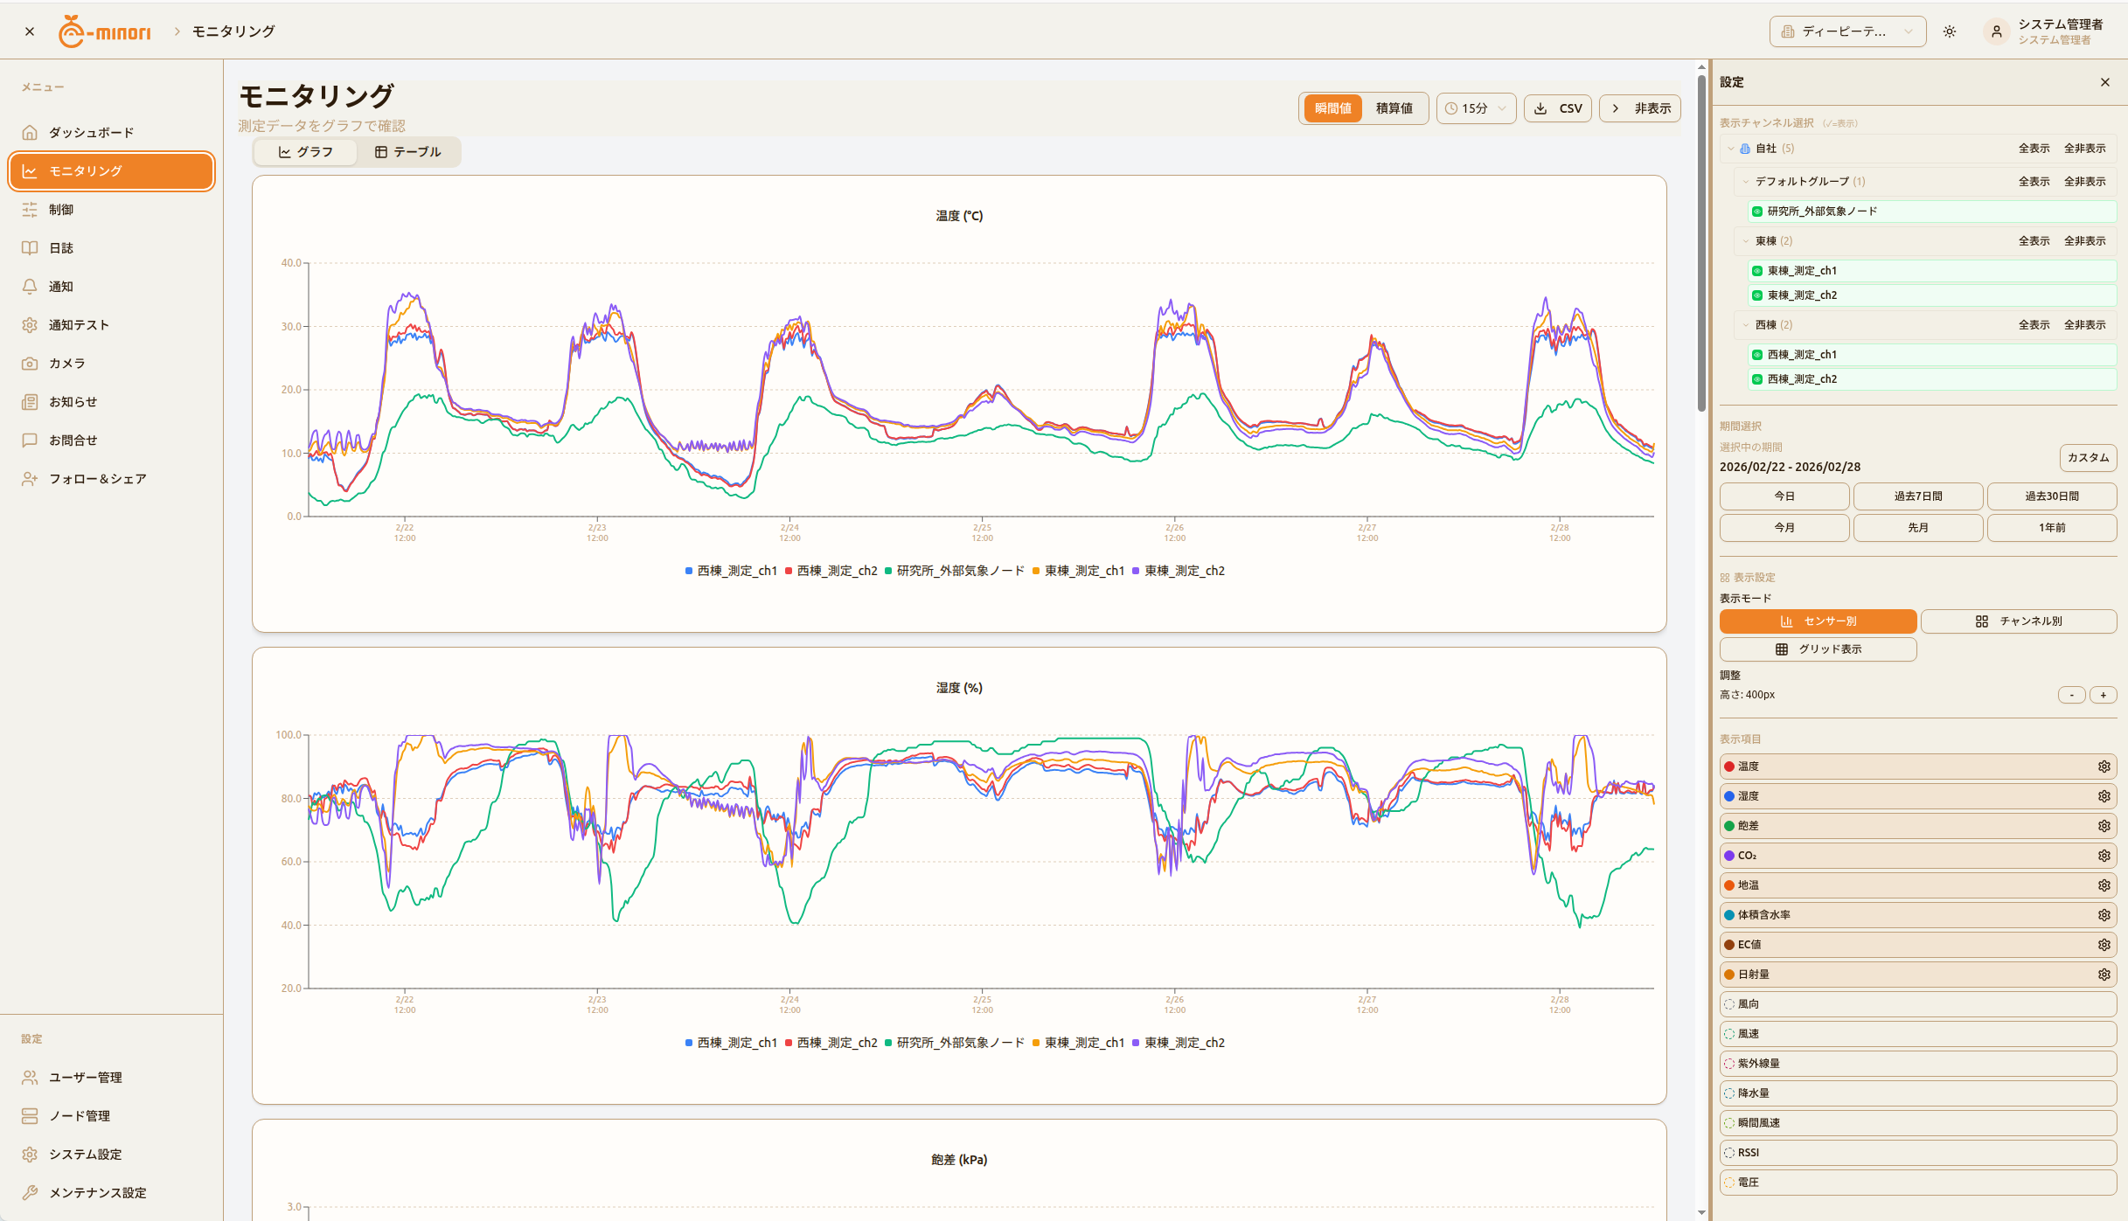This screenshot has width=2128, height=1221.
Task: Increase graph height with plus stepper
Action: [2103, 696]
